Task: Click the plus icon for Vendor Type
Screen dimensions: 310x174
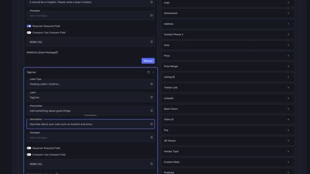Action: click(x=288, y=151)
